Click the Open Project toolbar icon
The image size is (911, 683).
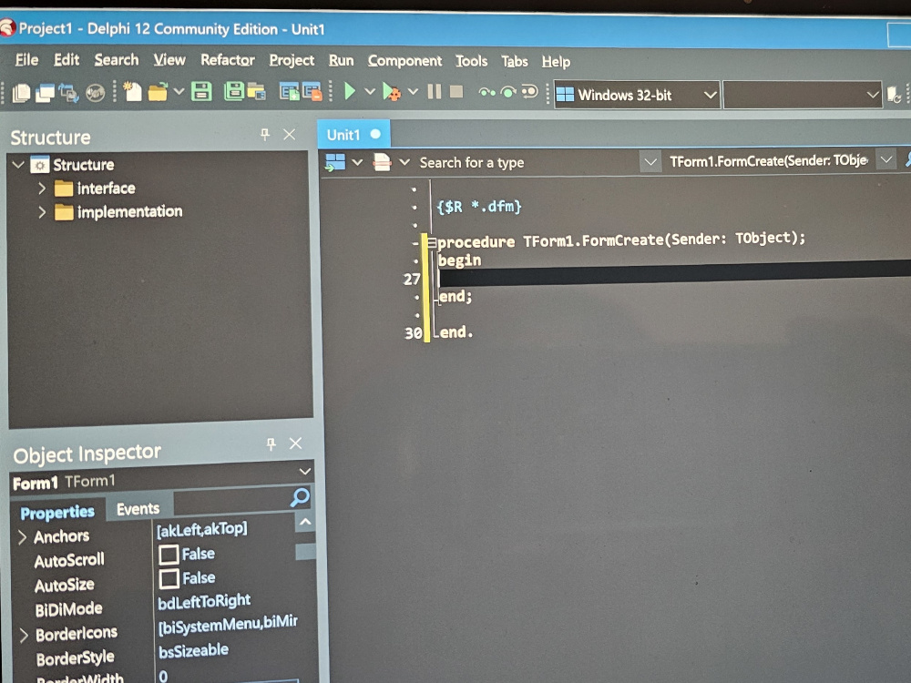(x=256, y=92)
